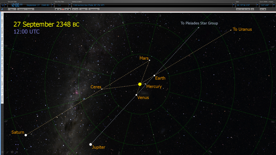
Task: Open the Favourites side tab
Action: tap(2, 30)
